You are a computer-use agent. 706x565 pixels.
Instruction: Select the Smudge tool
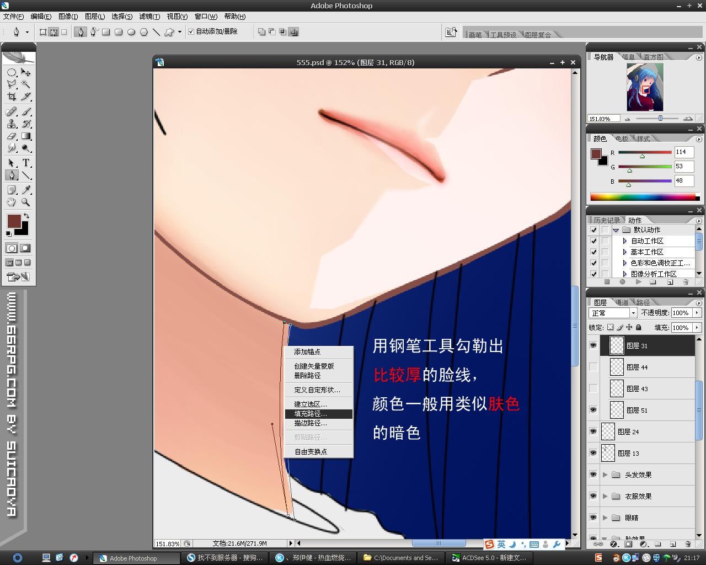tap(12, 148)
